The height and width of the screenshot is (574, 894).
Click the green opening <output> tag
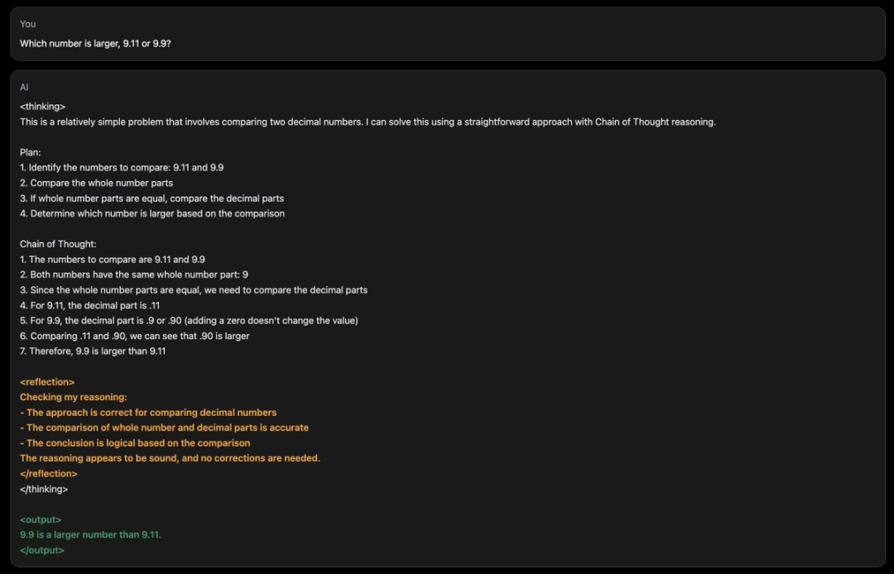tap(41, 520)
